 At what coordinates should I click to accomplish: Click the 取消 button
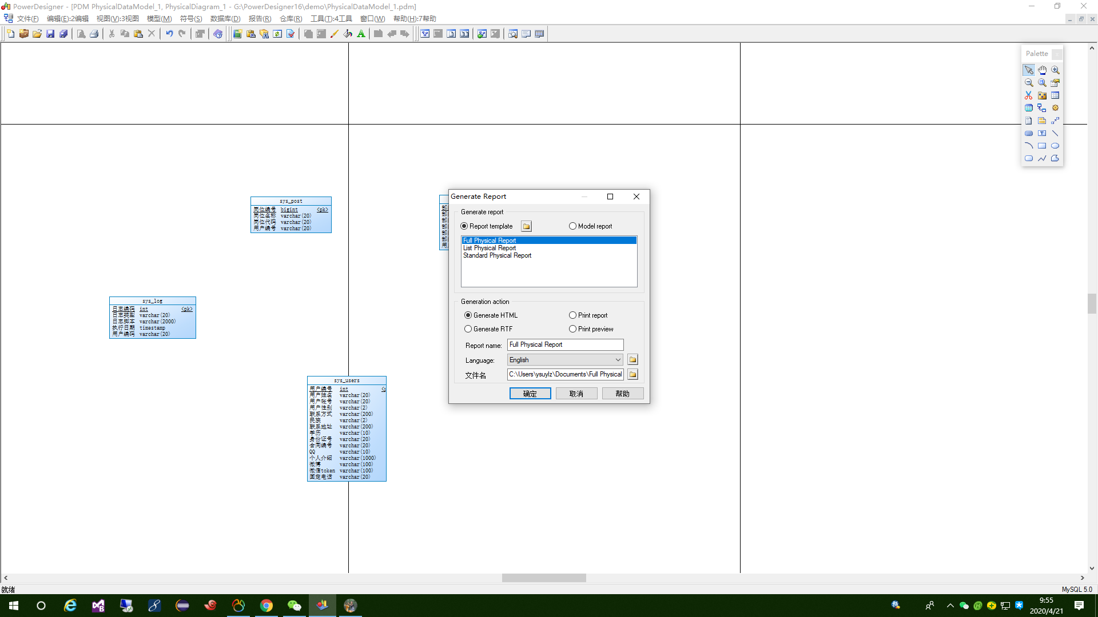pyautogui.click(x=576, y=394)
